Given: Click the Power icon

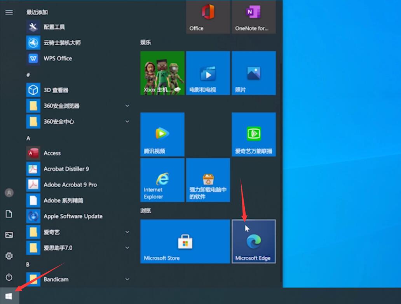Looking at the screenshot, I should 9,277.
